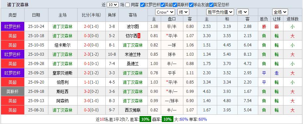303x124 pixels.
Task: Open the 终 dropdown beside 胜平负均值
Action: (x=243, y=12)
